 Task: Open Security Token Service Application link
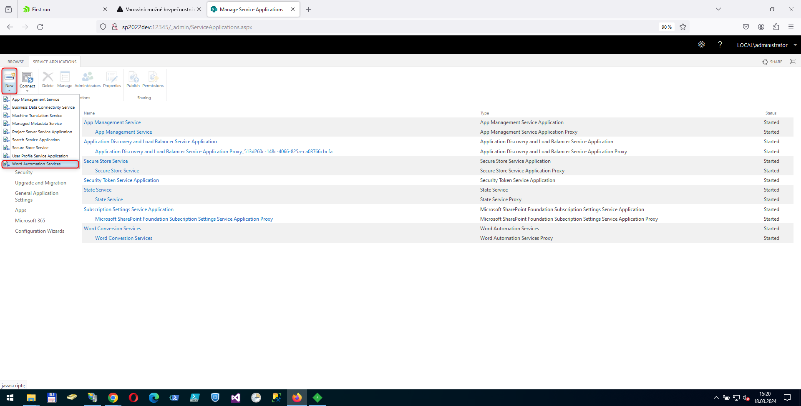[x=121, y=180]
